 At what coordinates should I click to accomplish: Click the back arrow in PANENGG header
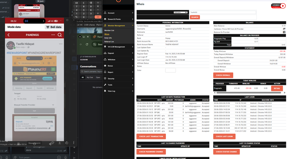8,35
